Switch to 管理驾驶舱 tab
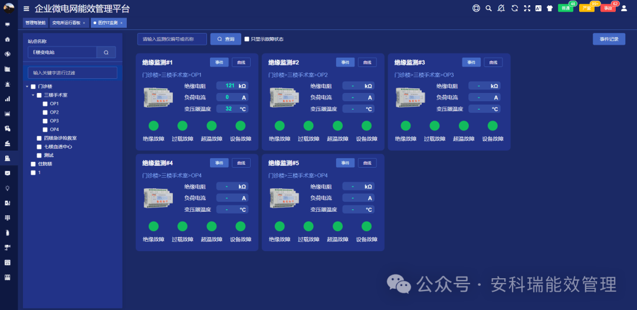 point(35,23)
